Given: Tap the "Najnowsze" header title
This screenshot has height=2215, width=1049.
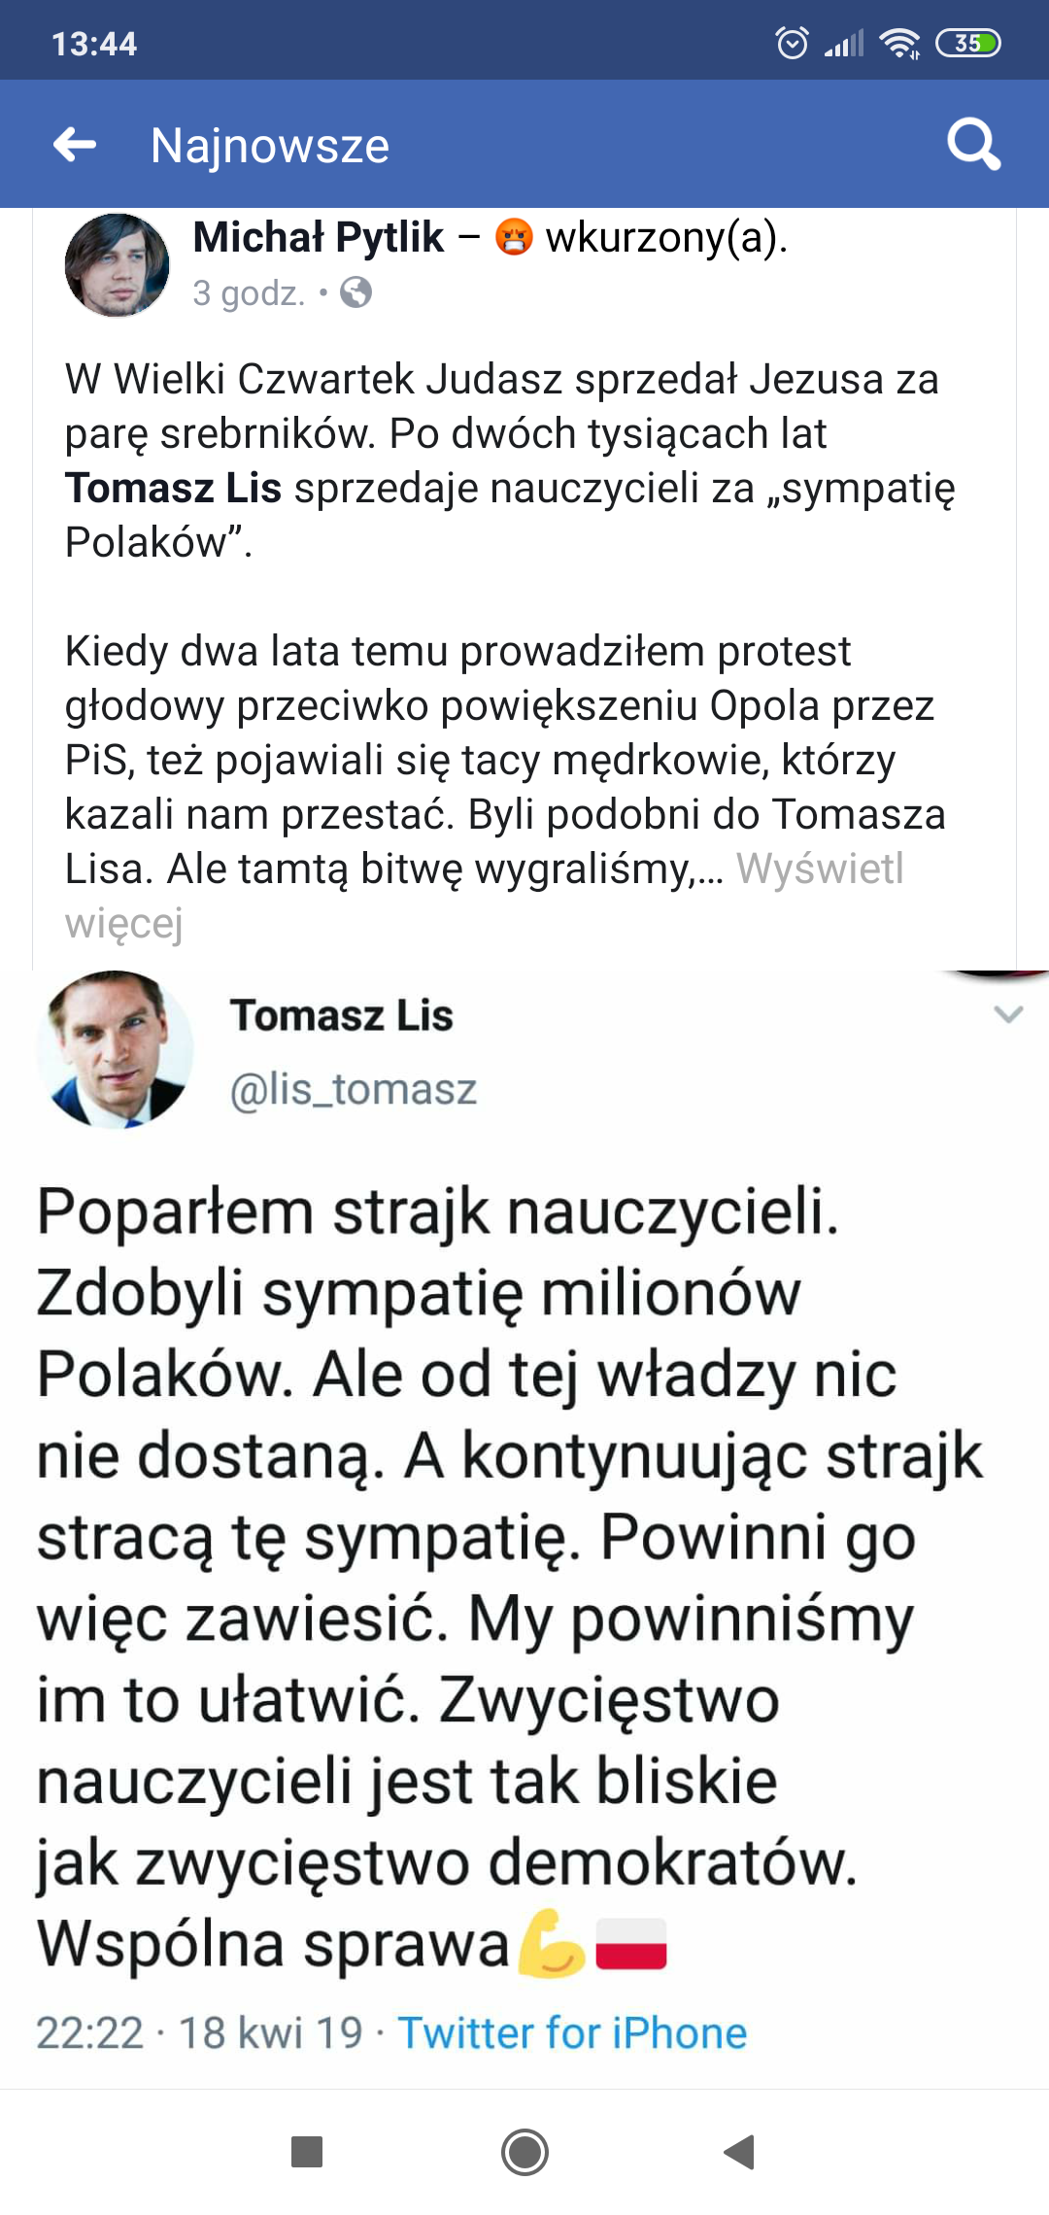Looking at the screenshot, I should pyautogui.click(x=270, y=146).
